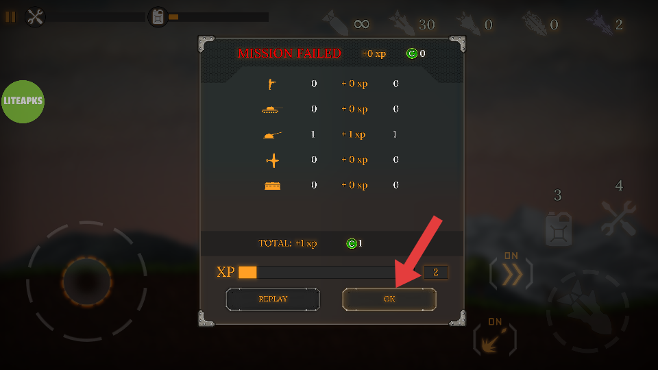Tap the repair wrench icon at top

(x=35, y=17)
